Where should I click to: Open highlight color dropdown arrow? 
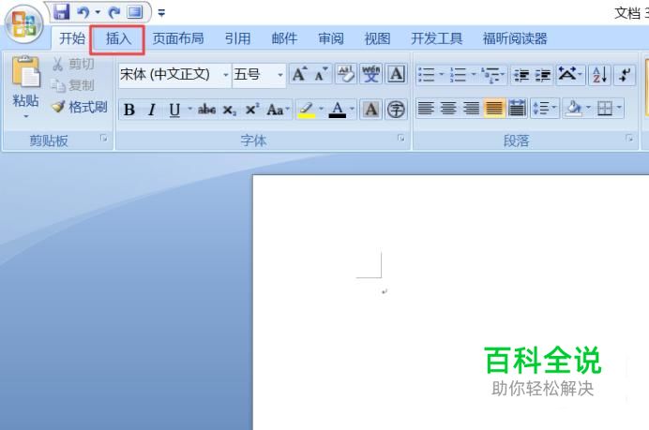click(321, 109)
